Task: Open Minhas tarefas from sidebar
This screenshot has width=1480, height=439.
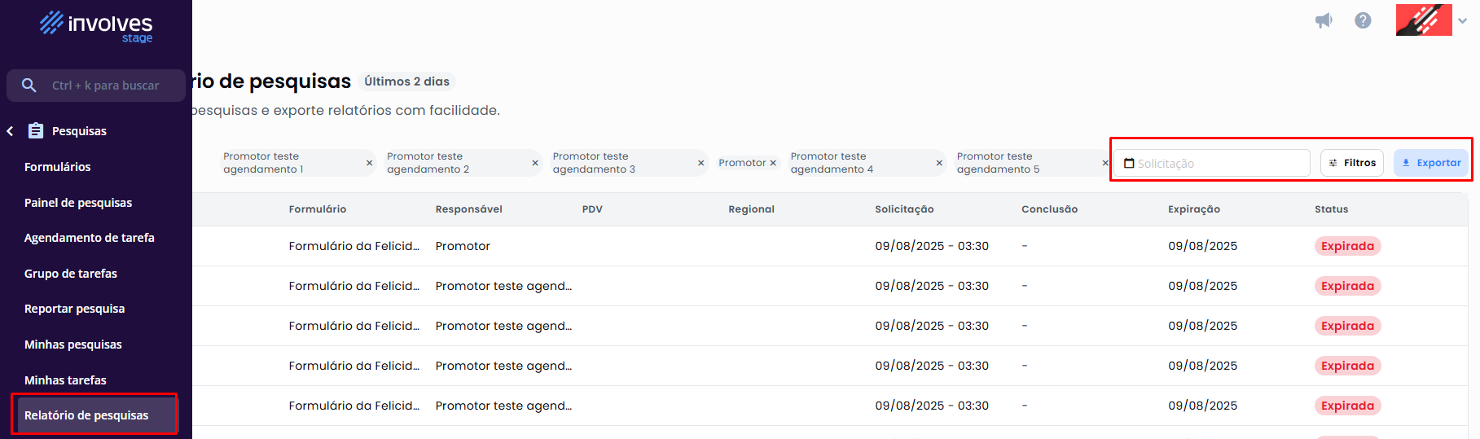Action: 65,380
